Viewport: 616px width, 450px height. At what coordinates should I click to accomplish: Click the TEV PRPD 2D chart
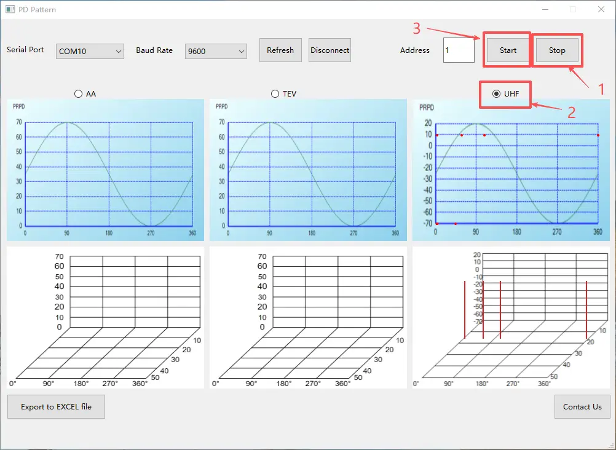click(308, 170)
